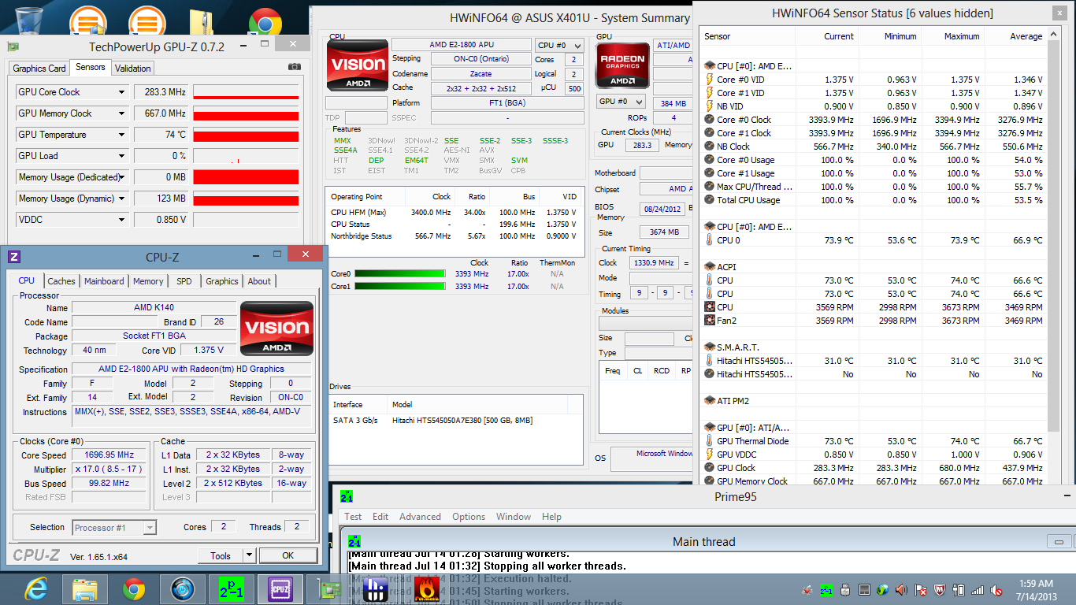This screenshot has width=1076, height=605.
Task: Click the Main thread child window icon
Action: point(354,542)
